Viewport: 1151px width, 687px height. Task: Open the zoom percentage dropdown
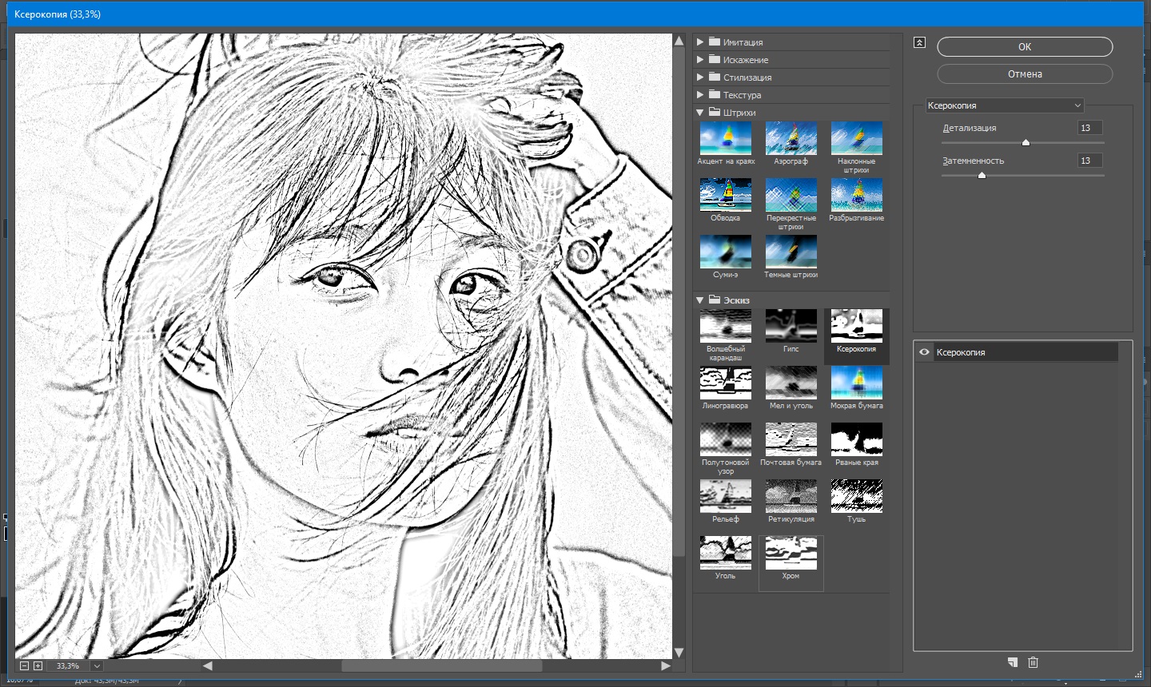97,665
